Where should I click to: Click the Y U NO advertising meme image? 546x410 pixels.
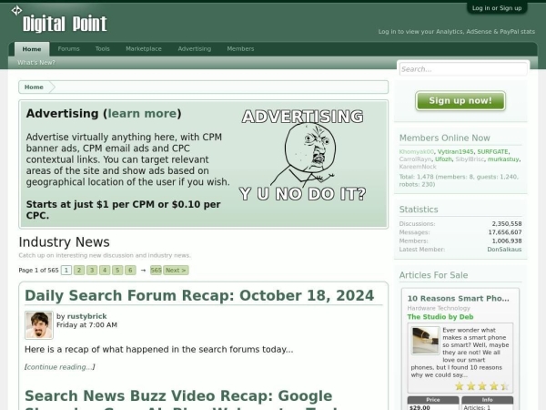point(302,155)
